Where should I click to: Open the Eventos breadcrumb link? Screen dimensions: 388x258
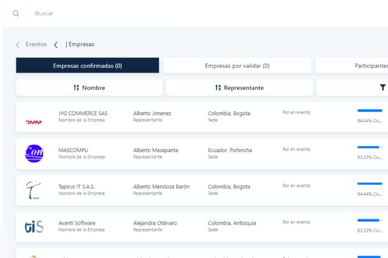point(36,44)
